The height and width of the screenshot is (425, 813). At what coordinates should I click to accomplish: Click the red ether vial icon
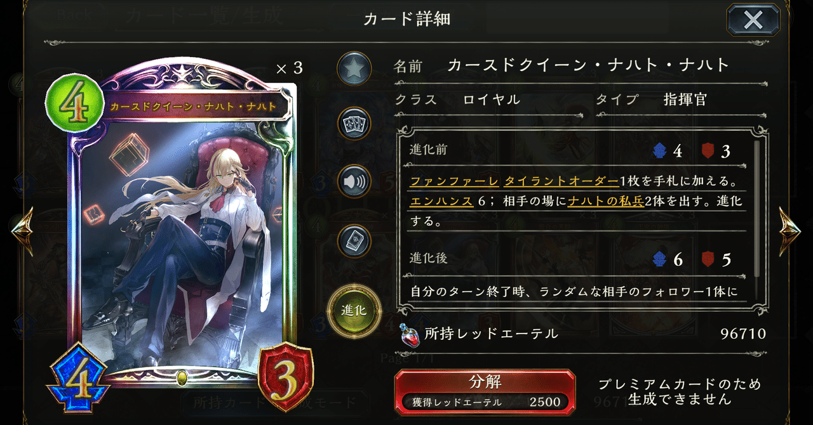tap(410, 334)
